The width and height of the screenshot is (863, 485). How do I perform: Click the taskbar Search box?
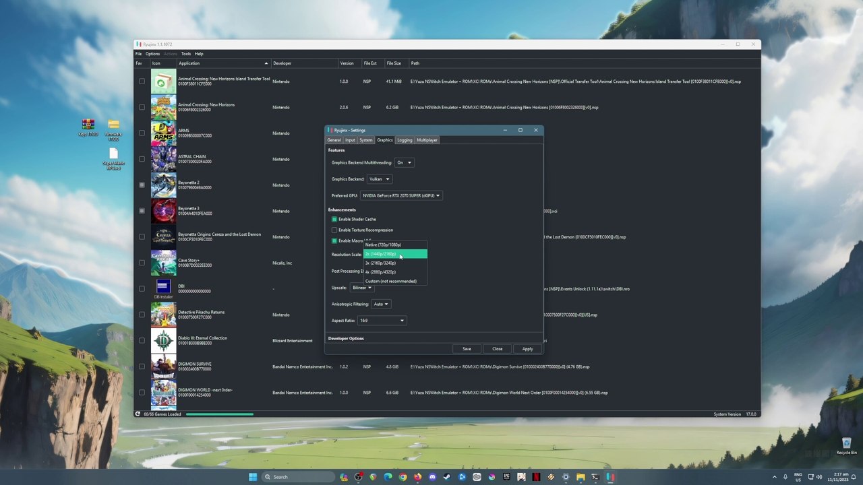[299, 477]
